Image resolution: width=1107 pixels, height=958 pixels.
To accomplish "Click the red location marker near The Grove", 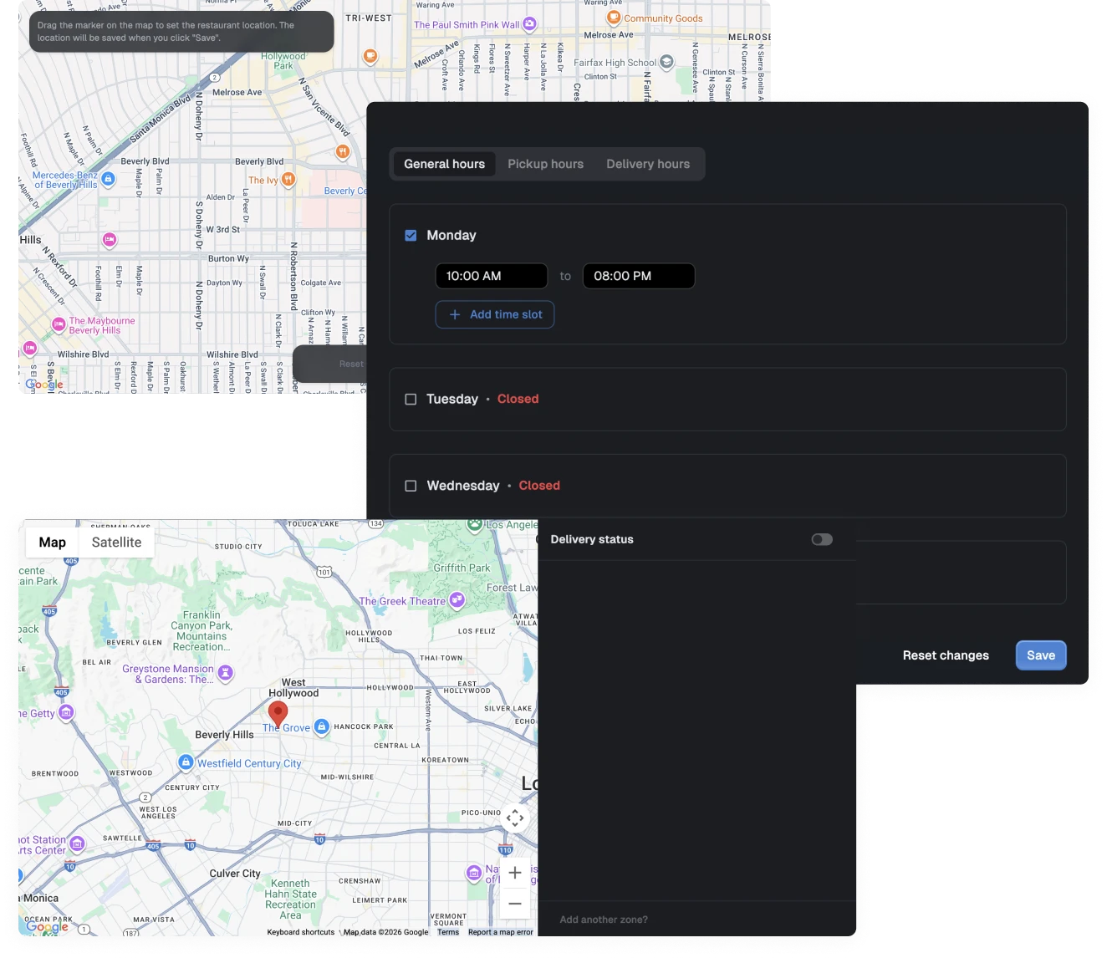I will point(278,713).
